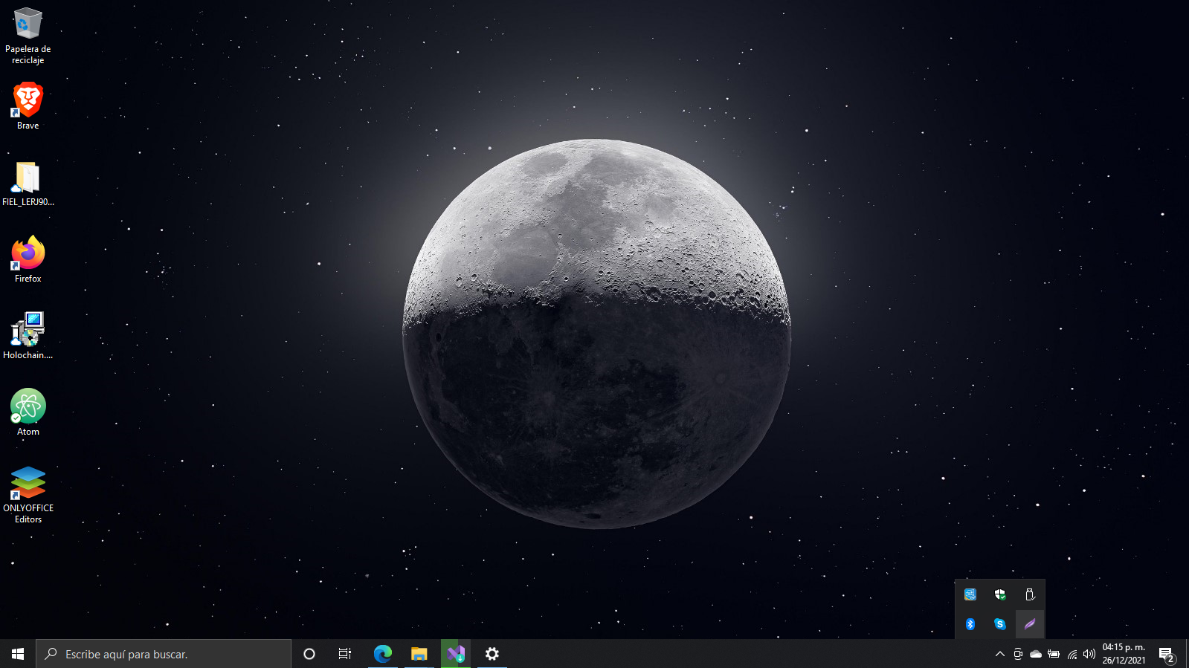Open the Windows Start menu

(18, 654)
